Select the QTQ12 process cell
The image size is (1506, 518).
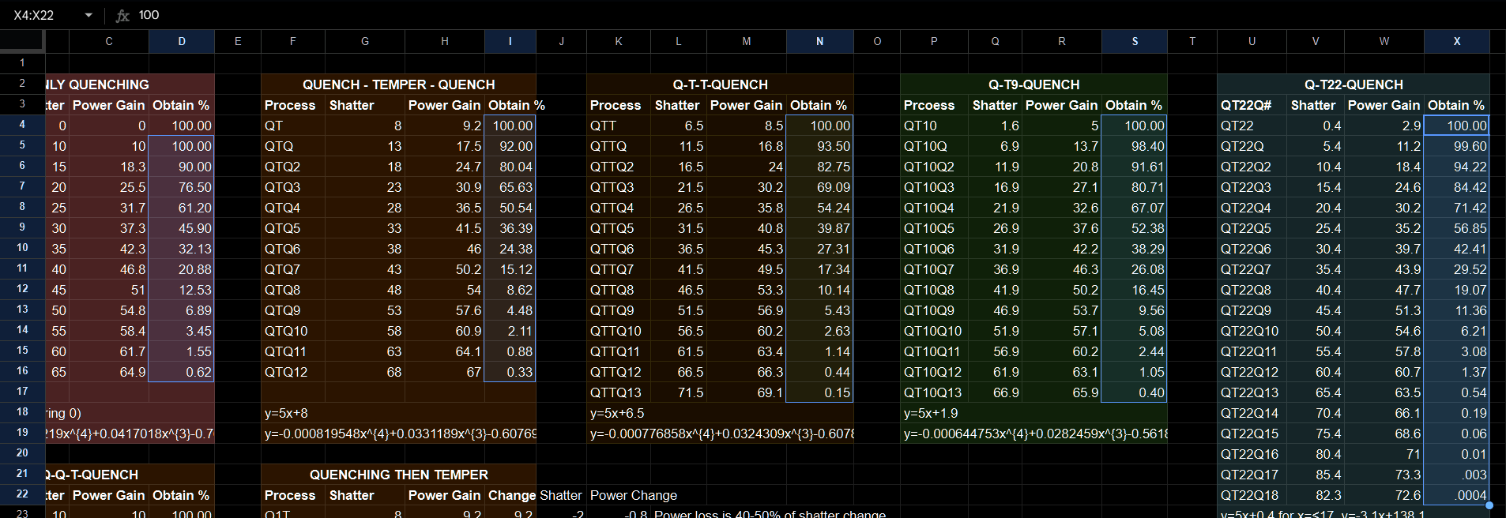tap(292, 372)
